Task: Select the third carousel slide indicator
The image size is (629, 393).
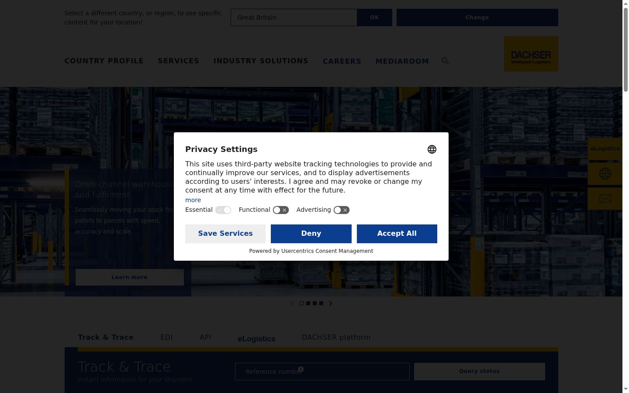Action: pyautogui.click(x=314, y=303)
